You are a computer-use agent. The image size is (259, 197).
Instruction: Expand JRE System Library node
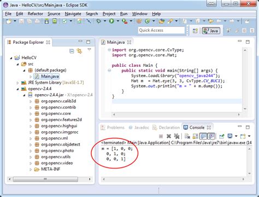(17, 83)
